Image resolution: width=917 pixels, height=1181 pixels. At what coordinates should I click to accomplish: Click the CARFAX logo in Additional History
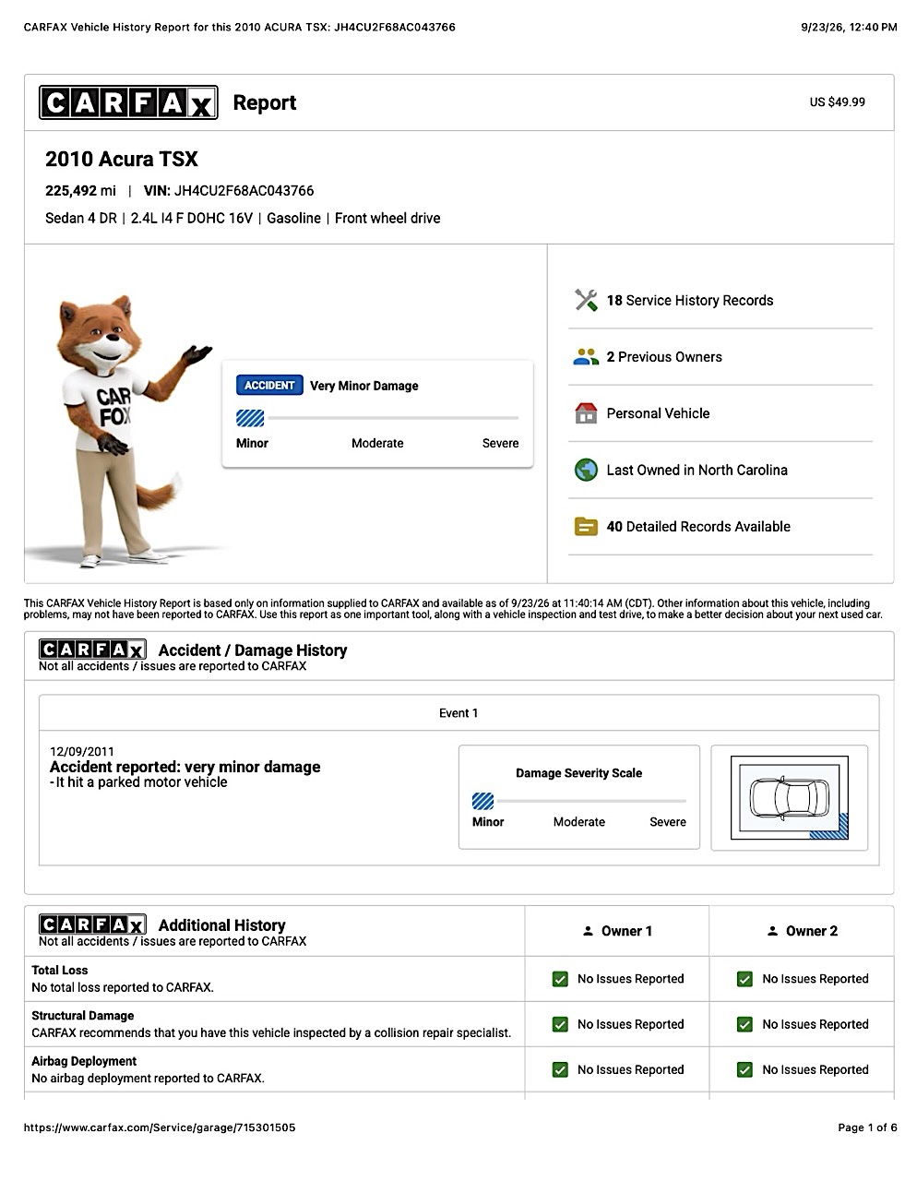(x=92, y=925)
